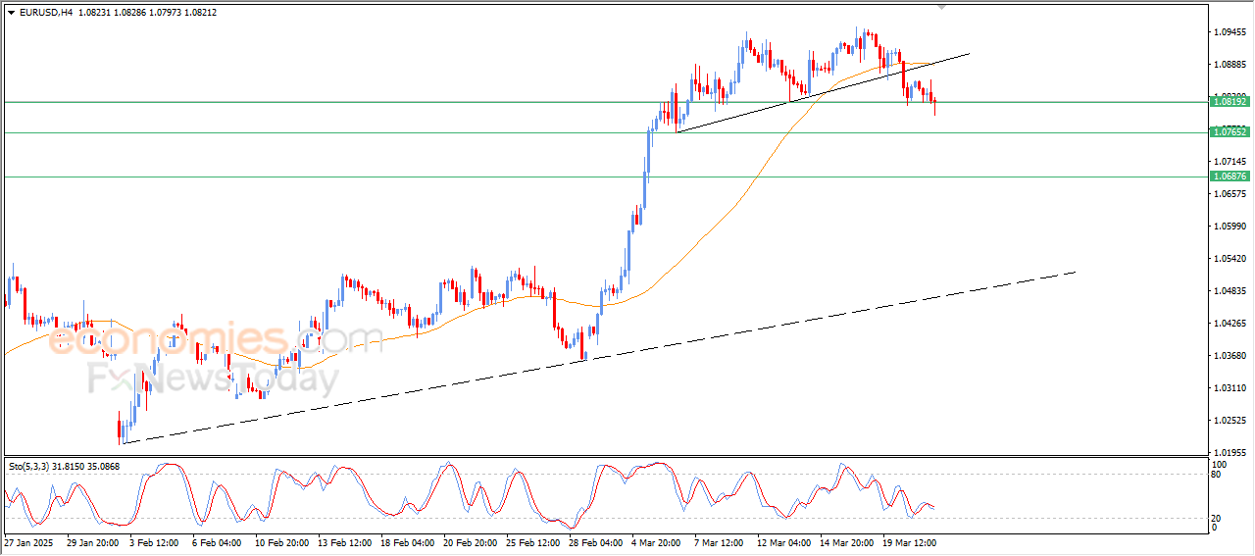Viewport: 1255px width, 556px height.
Task: Click the close price value 1.08212
Action: coord(201,12)
